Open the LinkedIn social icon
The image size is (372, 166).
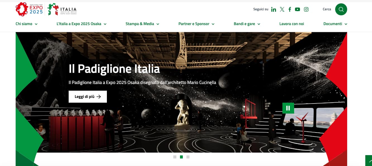273,9
